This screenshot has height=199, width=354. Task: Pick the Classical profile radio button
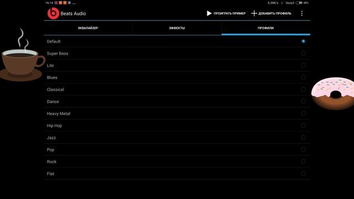[303, 90]
